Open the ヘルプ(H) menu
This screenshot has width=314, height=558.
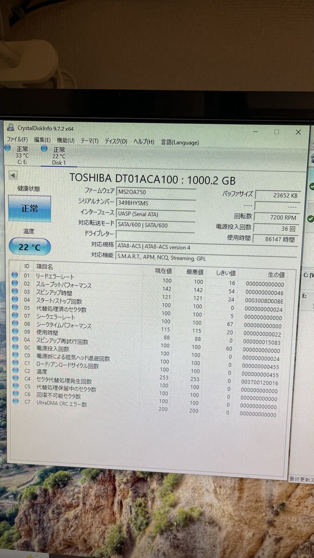click(x=144, y=141)
